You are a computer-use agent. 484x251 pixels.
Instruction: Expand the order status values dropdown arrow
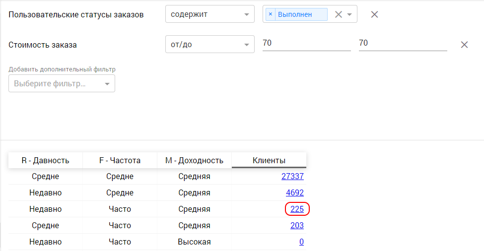[349, 14]
